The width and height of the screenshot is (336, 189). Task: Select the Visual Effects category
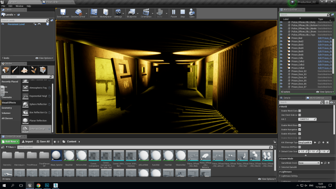[9, 102]
